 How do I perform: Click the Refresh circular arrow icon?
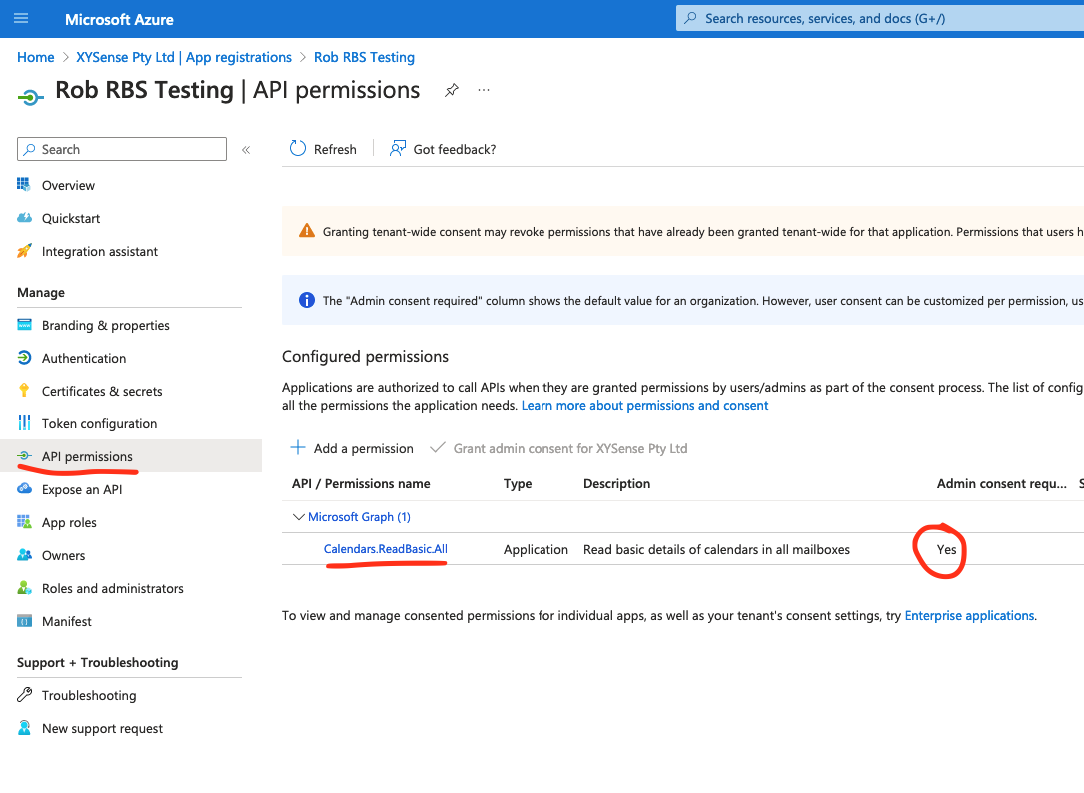298,149
